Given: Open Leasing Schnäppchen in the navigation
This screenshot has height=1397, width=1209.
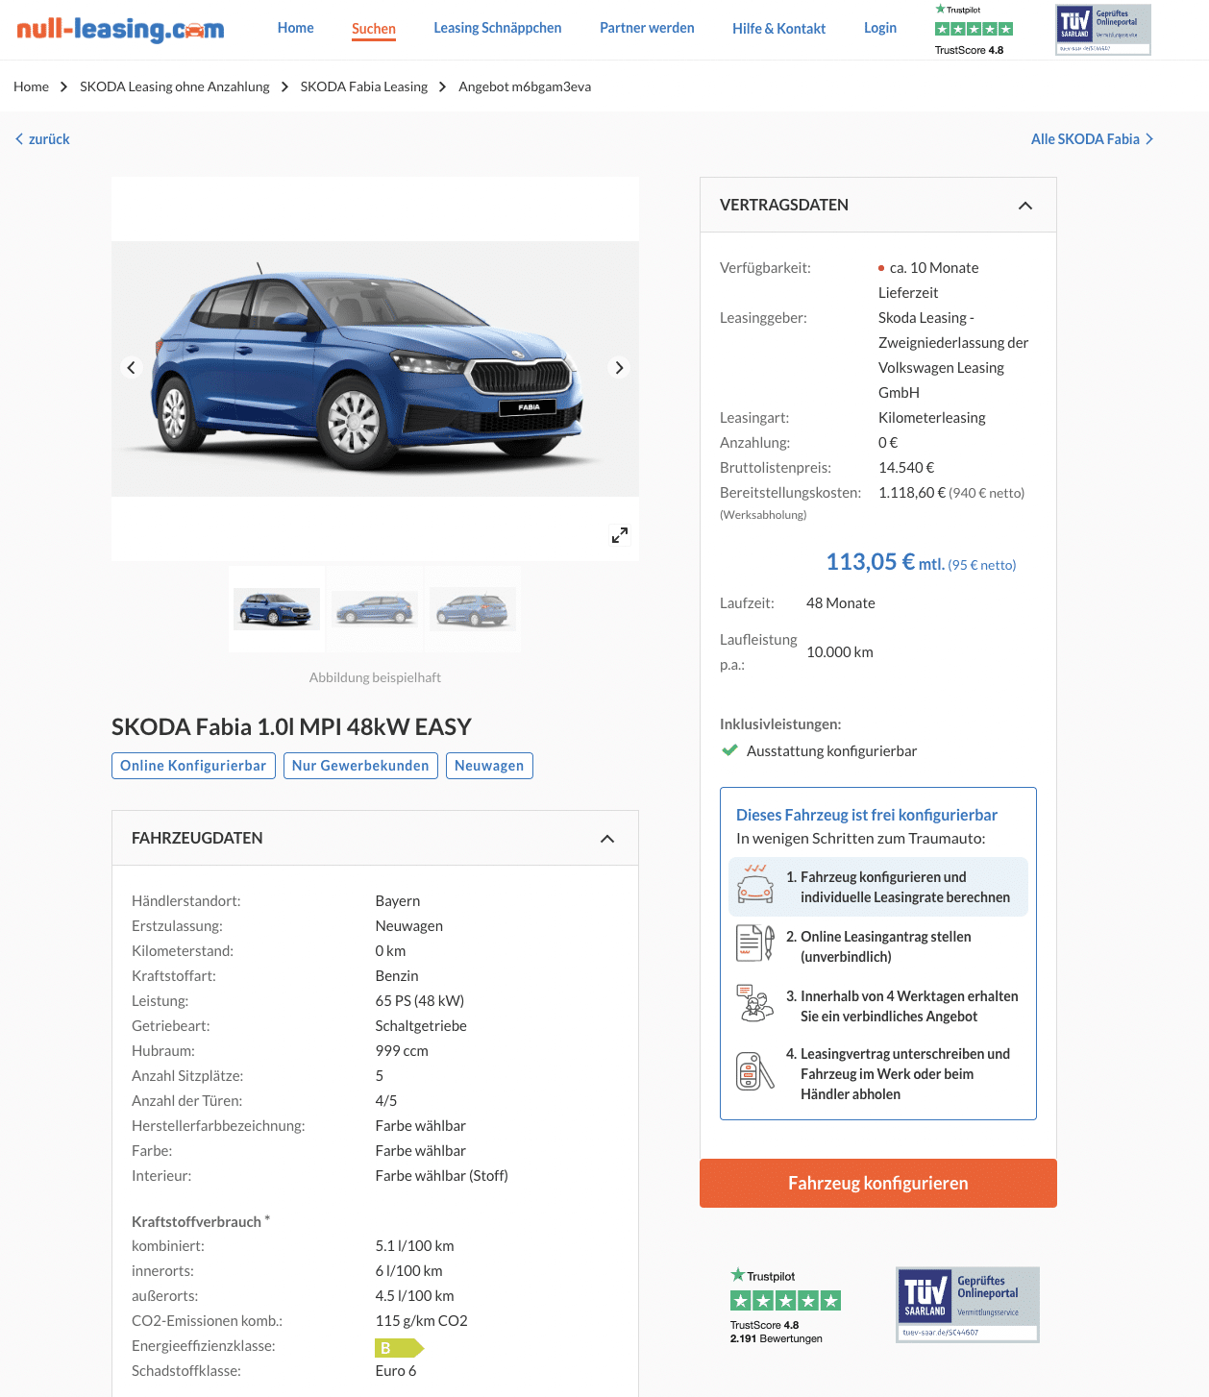Looking at the screenshot, I should click(498, 28).
